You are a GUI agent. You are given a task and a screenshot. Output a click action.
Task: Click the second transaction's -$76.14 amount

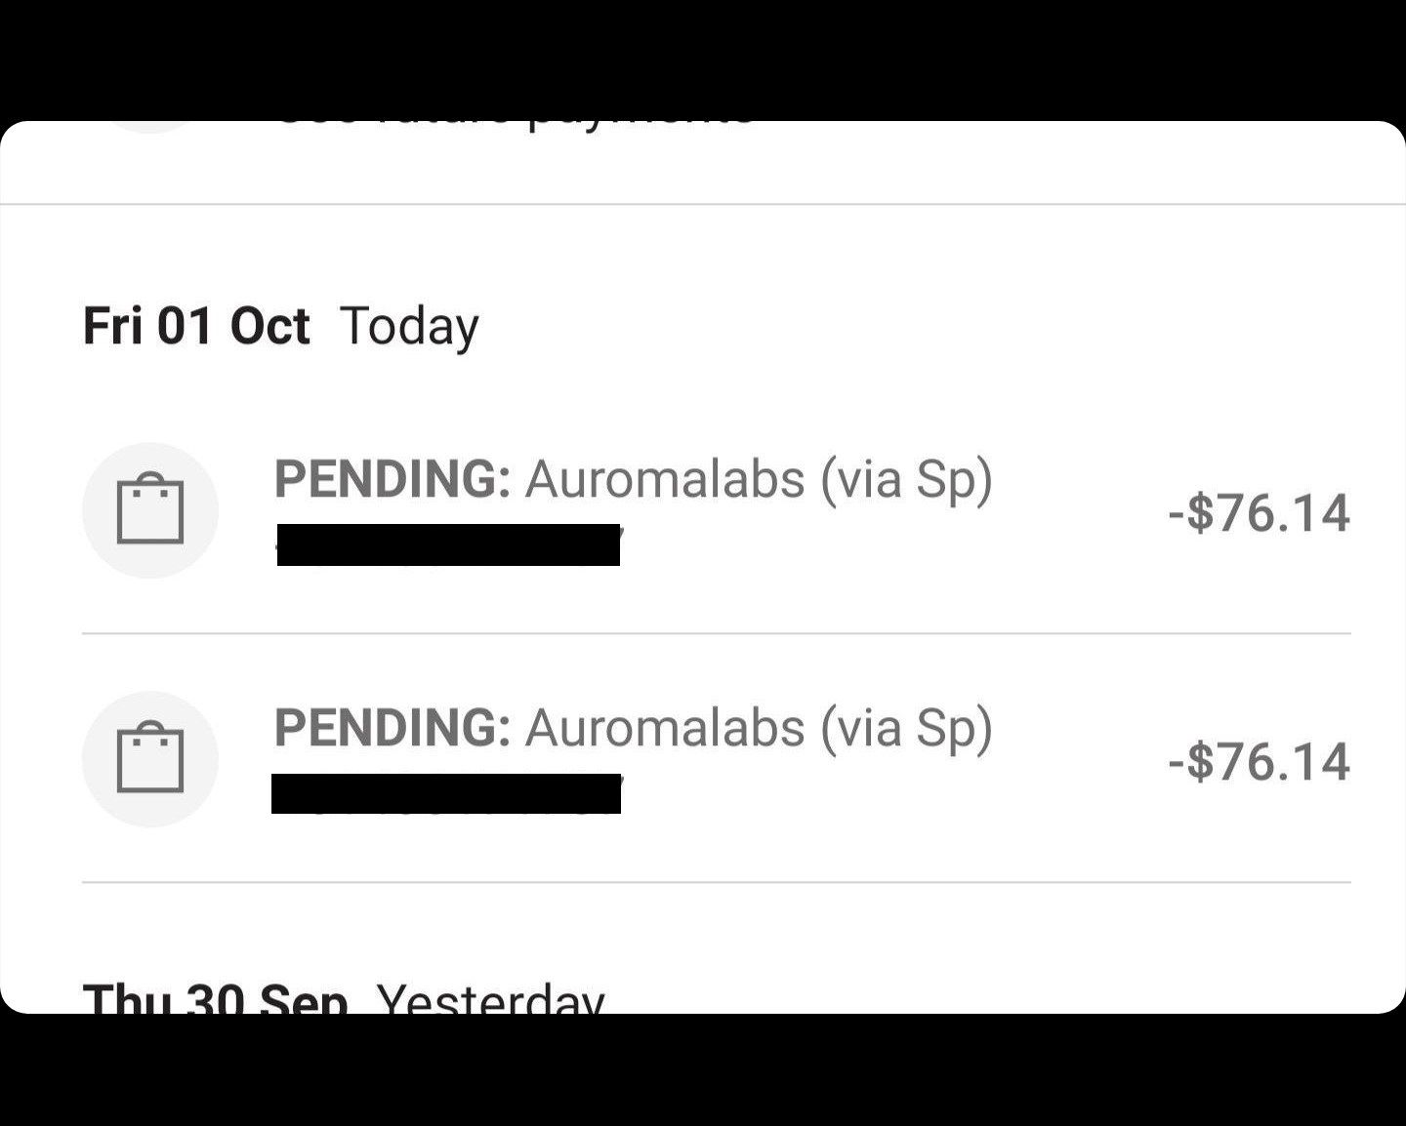pos(1259,761)
